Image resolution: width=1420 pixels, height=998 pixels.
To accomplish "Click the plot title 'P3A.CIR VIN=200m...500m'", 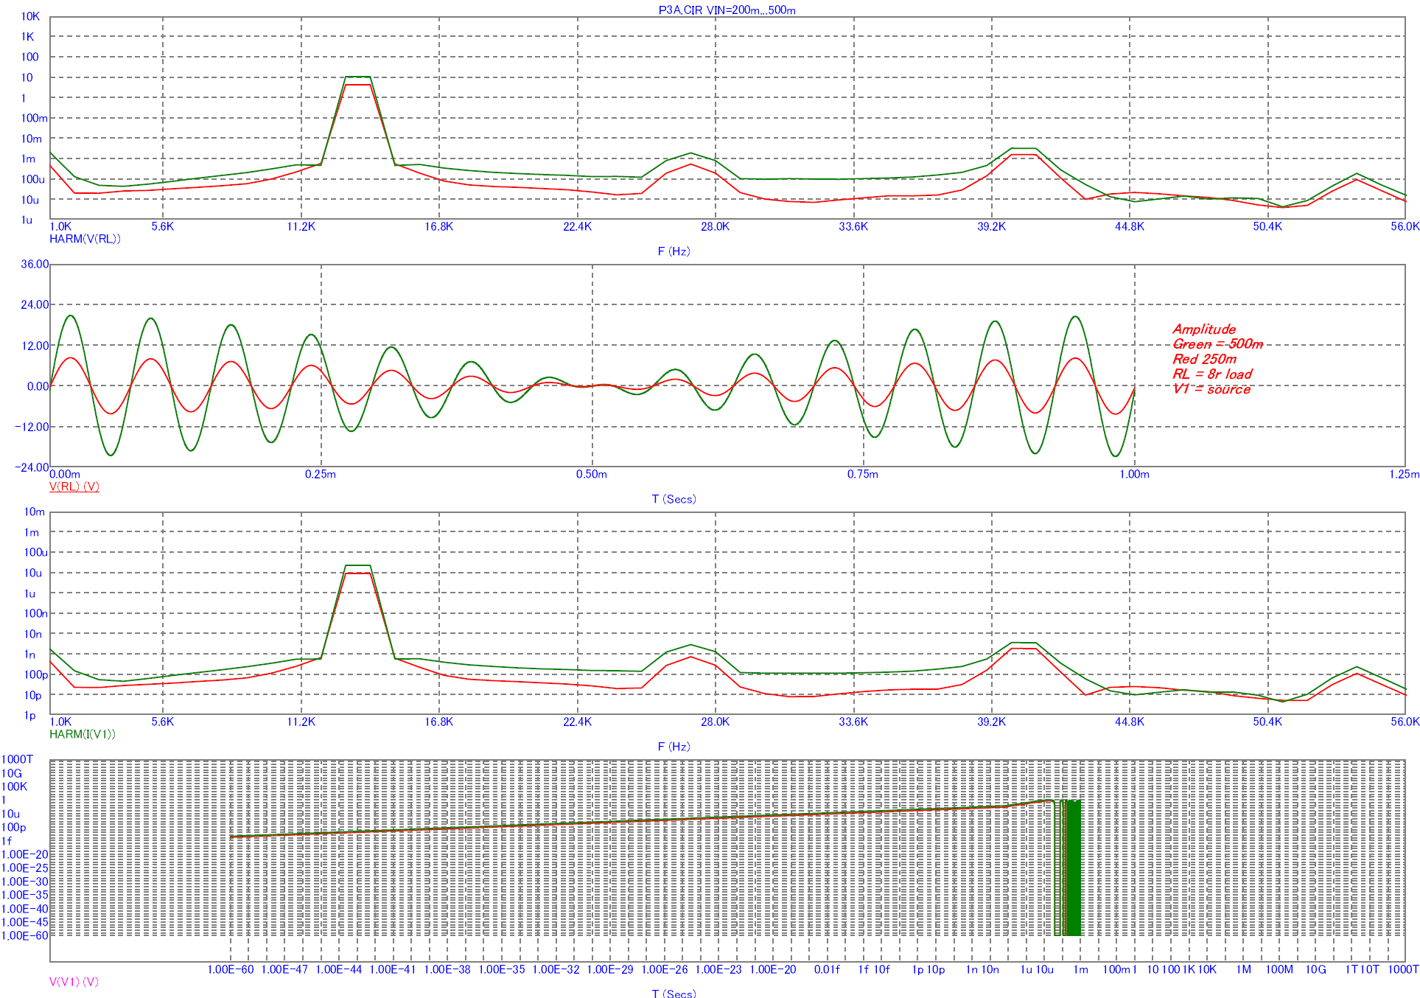I will click(x=727, y=10).
